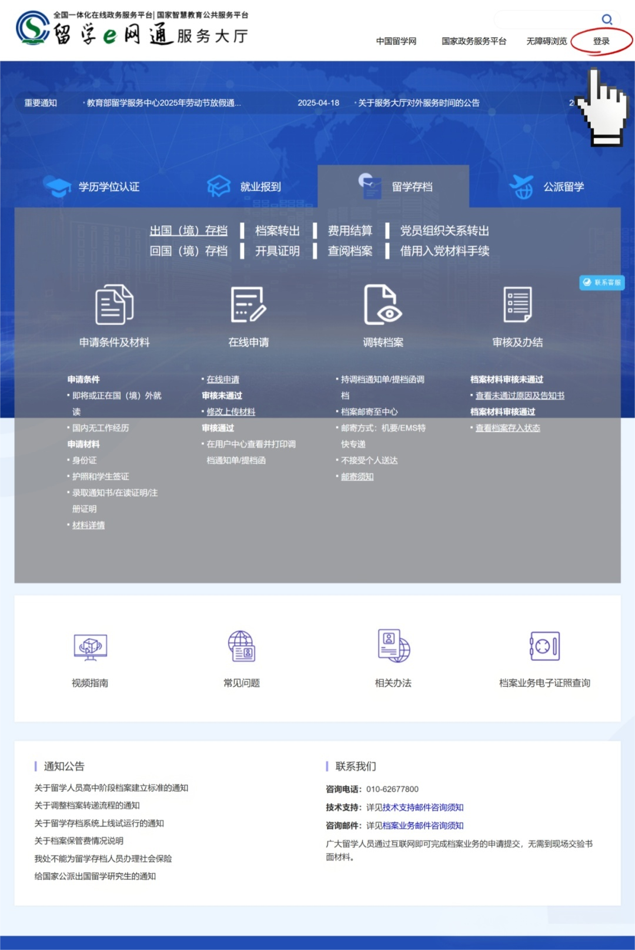Click the 公派留学 airplane globe icon
This screenshot has width=635, height=950.
522,187
